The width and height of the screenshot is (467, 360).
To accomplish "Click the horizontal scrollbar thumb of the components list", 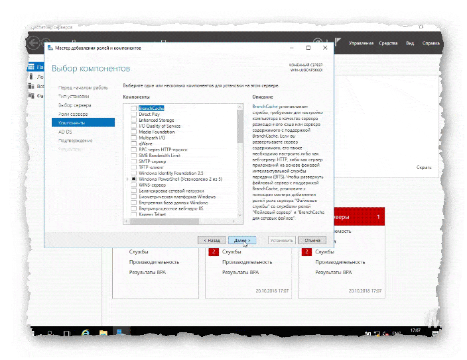I will 165,221.
